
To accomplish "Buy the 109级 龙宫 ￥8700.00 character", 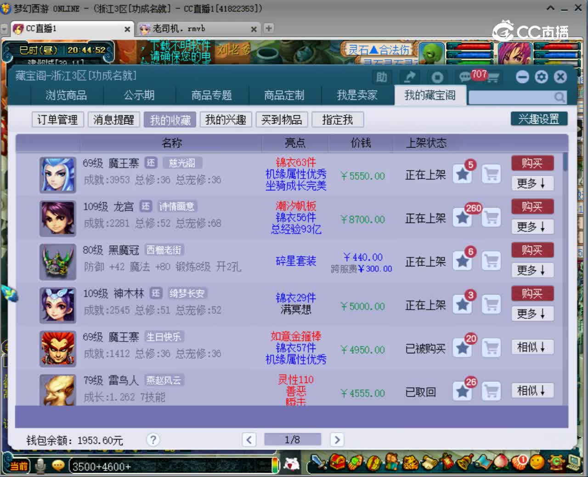I will click(x=532, y=206).
